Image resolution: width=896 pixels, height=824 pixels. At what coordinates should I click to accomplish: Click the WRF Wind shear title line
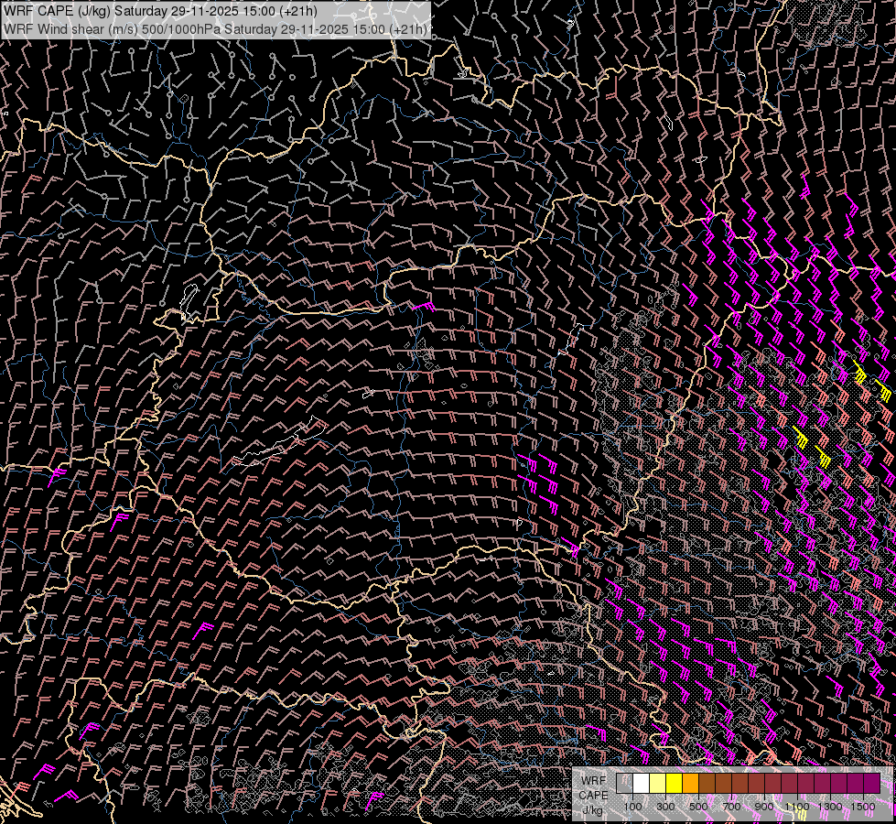(x=215, y=28)
